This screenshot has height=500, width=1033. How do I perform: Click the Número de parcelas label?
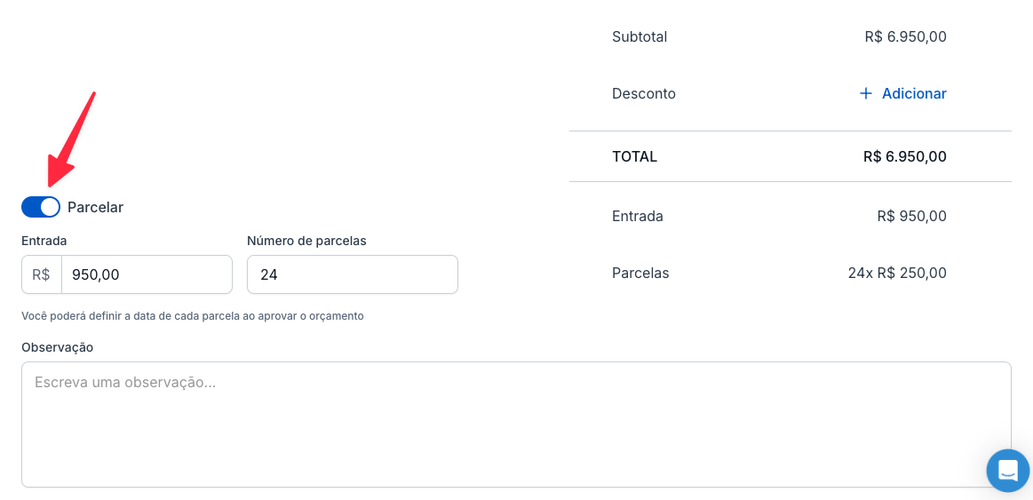coord(306,241)
